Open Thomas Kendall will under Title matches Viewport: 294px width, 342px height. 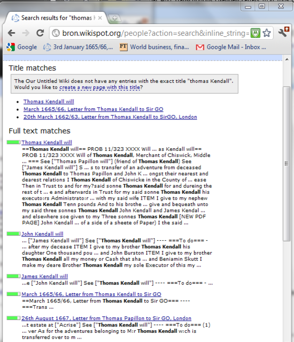[49, 101]
